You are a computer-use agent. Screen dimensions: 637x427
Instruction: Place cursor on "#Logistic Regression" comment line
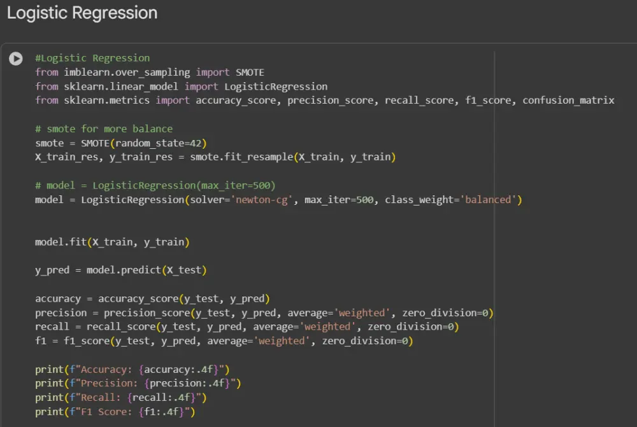[x=92, y=59]
